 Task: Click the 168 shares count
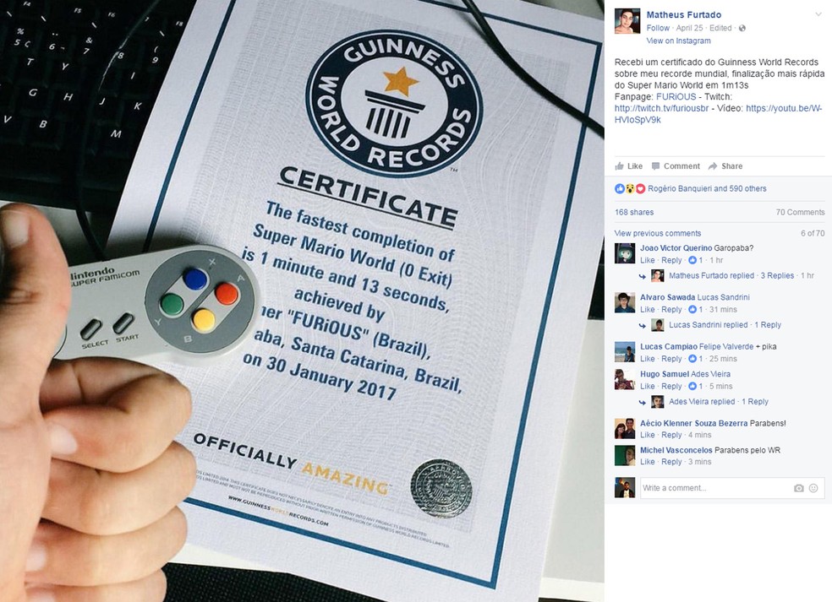click(x=634, y=212)
